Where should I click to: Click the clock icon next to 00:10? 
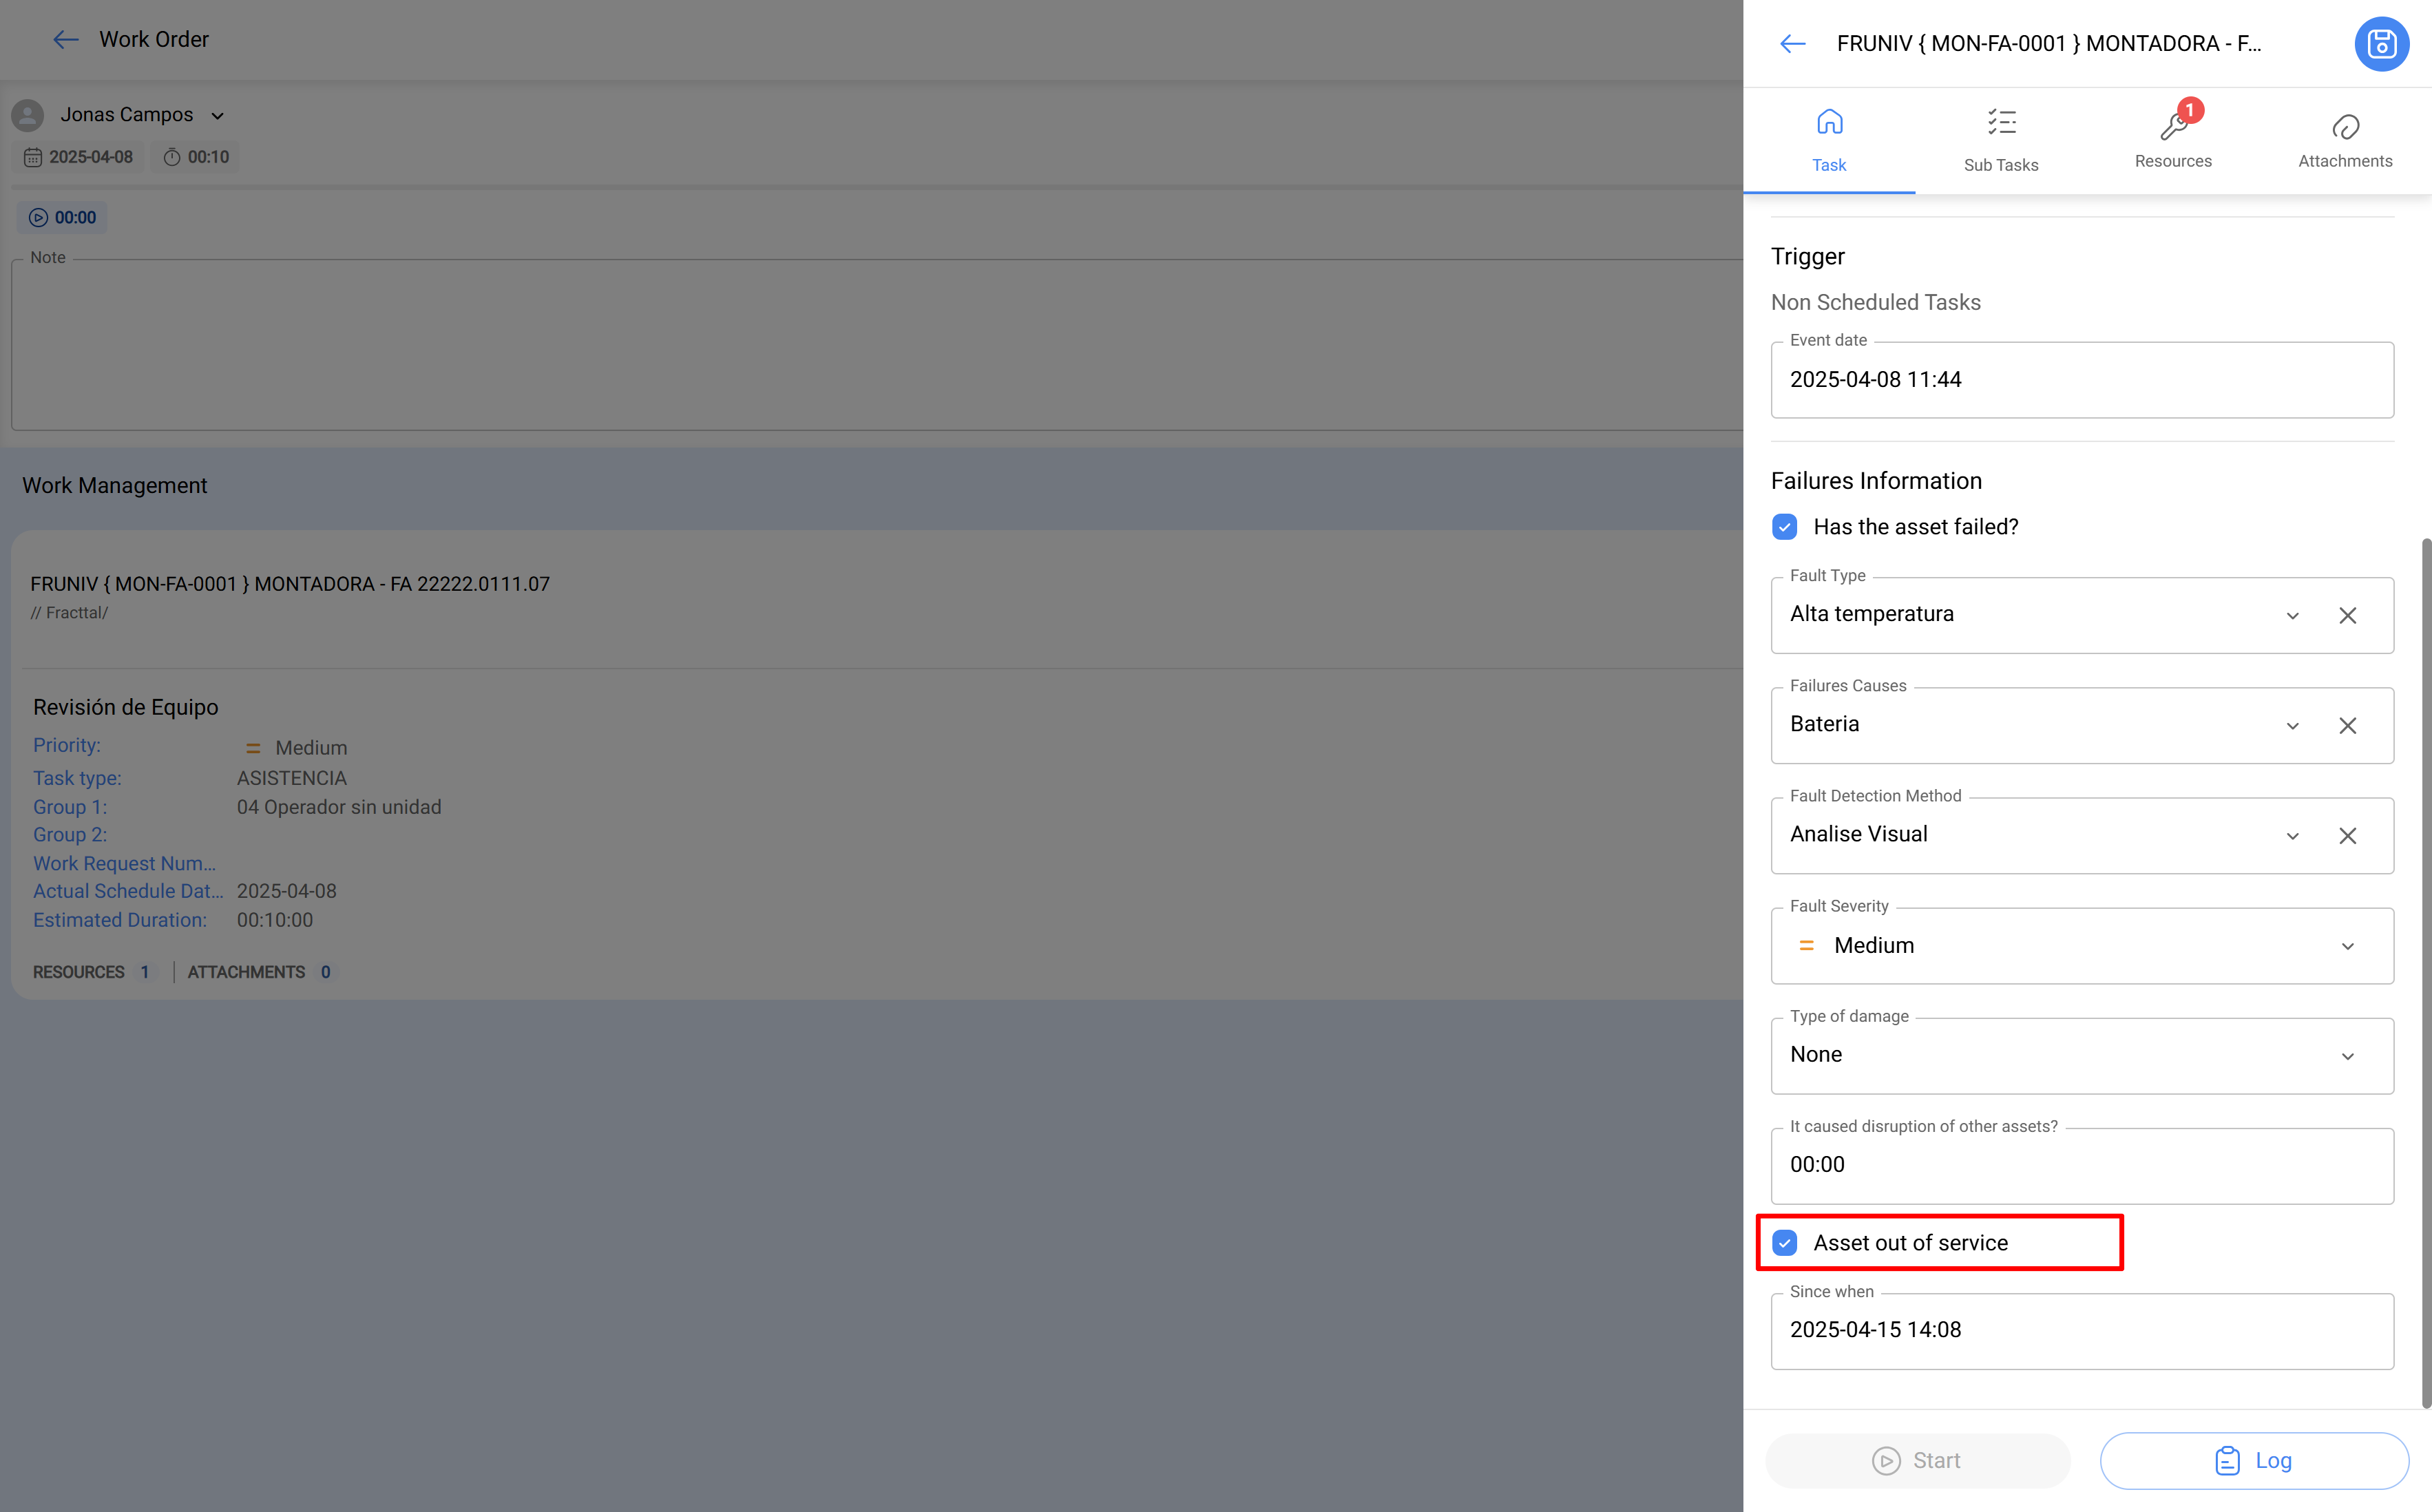tap(171, 157)
